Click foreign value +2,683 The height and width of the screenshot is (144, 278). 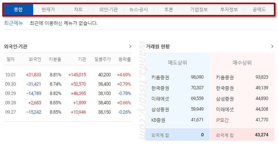(x=35, y=103)
